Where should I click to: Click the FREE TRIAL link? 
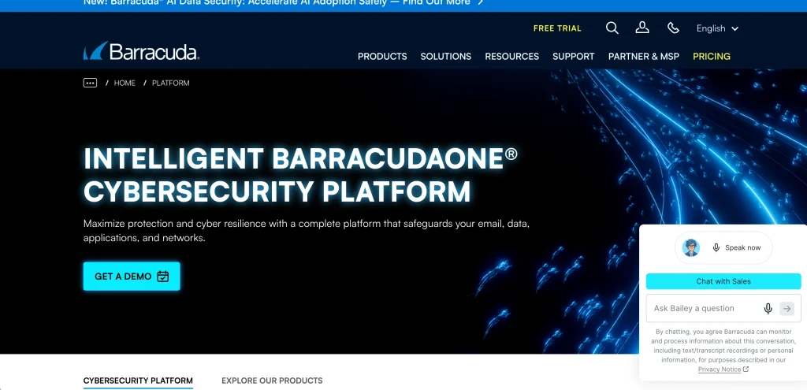click(557, 28)
